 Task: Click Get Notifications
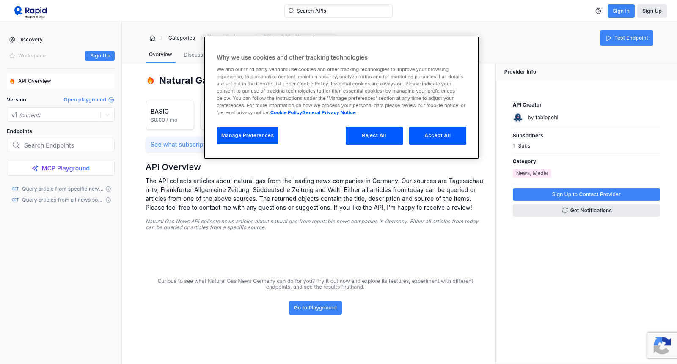pyautogui.click(x=586, y=211)
